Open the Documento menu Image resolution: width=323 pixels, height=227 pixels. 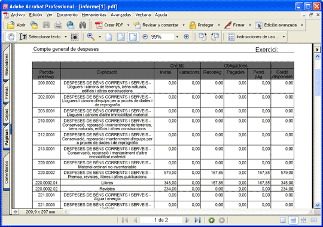[x=67, y=15]
